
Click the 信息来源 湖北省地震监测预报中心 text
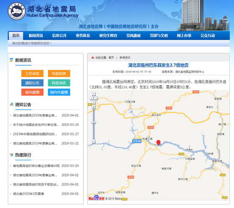183,72
